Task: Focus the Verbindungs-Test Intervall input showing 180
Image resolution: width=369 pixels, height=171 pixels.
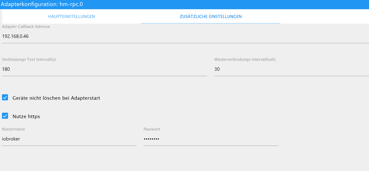Action: pyautogui.click(x=105, y=69)
